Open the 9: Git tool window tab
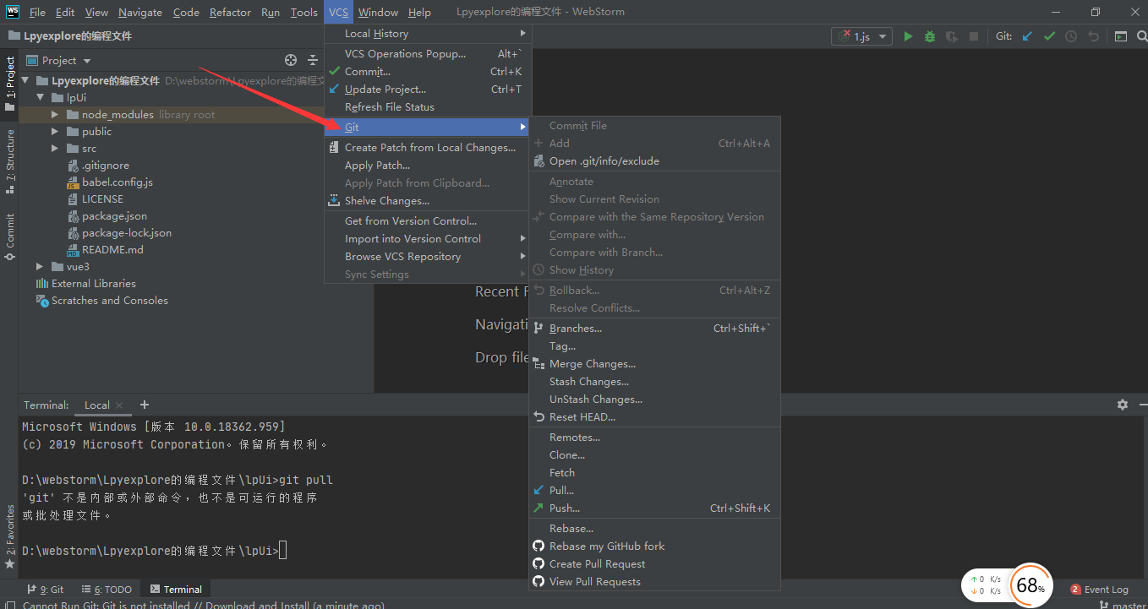1148x609 pixels. point(45,590)
